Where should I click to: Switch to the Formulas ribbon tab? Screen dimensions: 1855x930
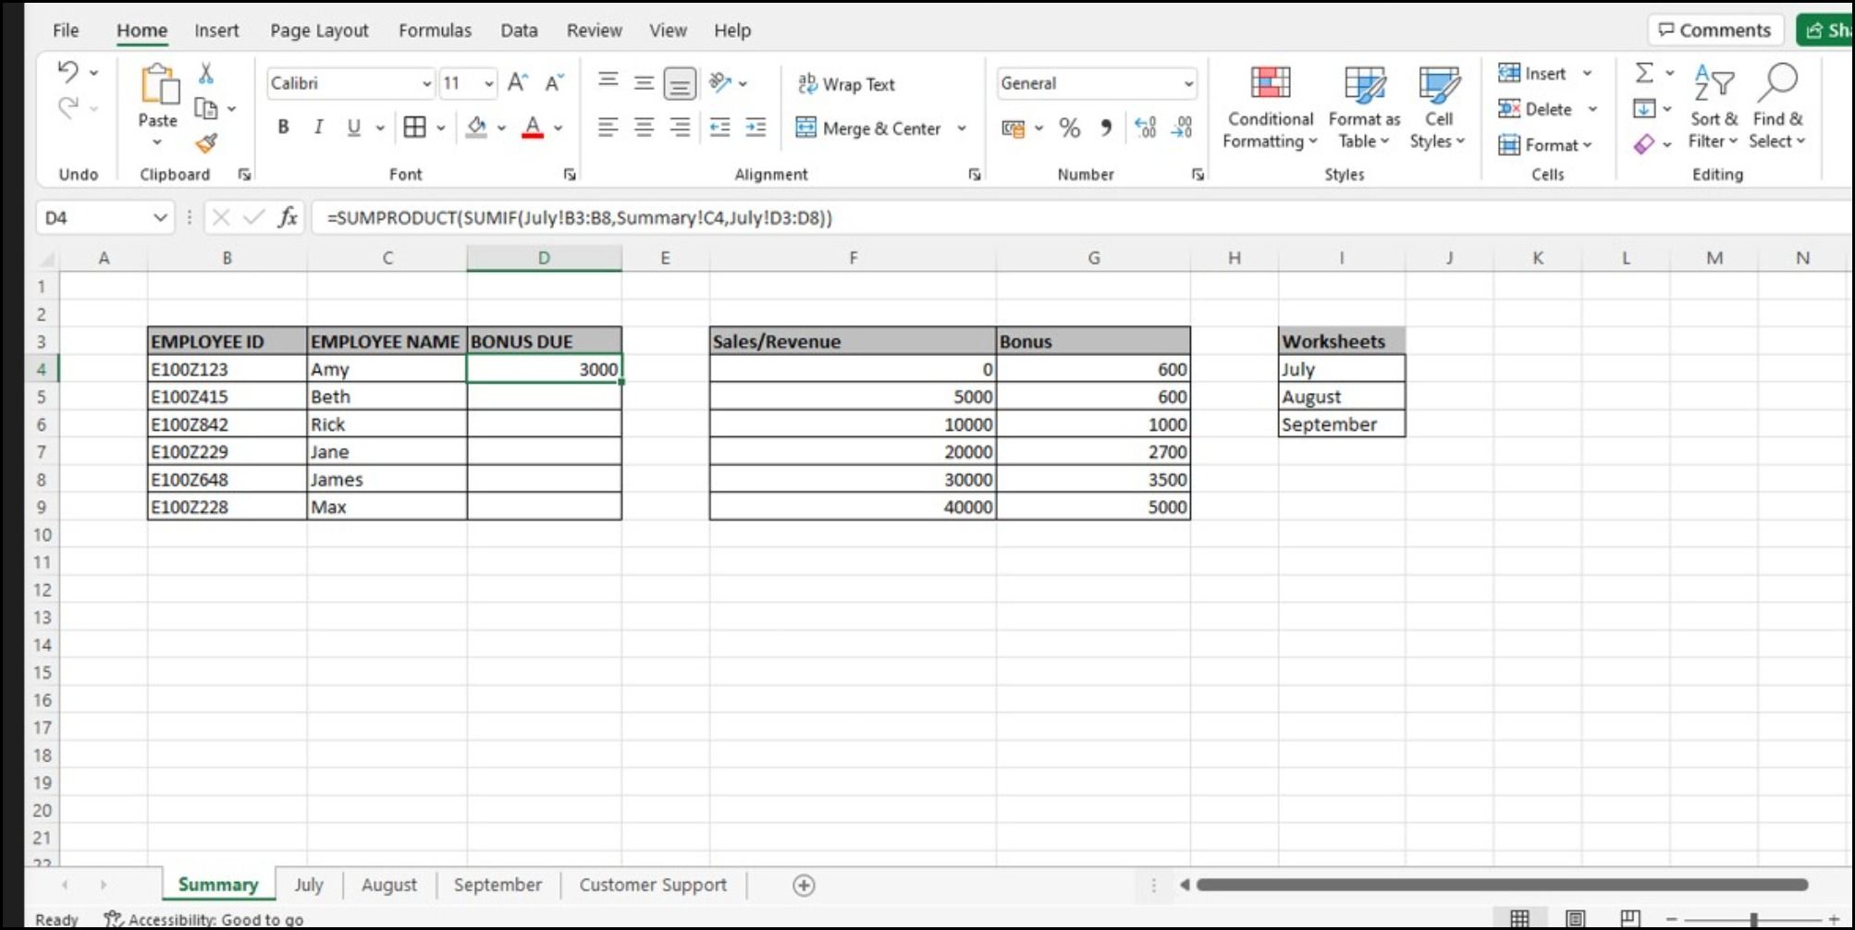(435, 30)
